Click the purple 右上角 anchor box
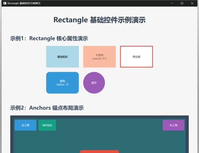Viewport: 199px width, 153px height. tap(173, 125)
